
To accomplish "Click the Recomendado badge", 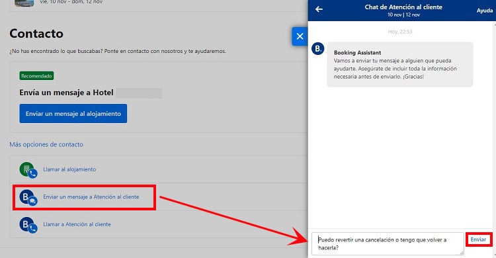I will pyautogui.click(x=36, y=76).
